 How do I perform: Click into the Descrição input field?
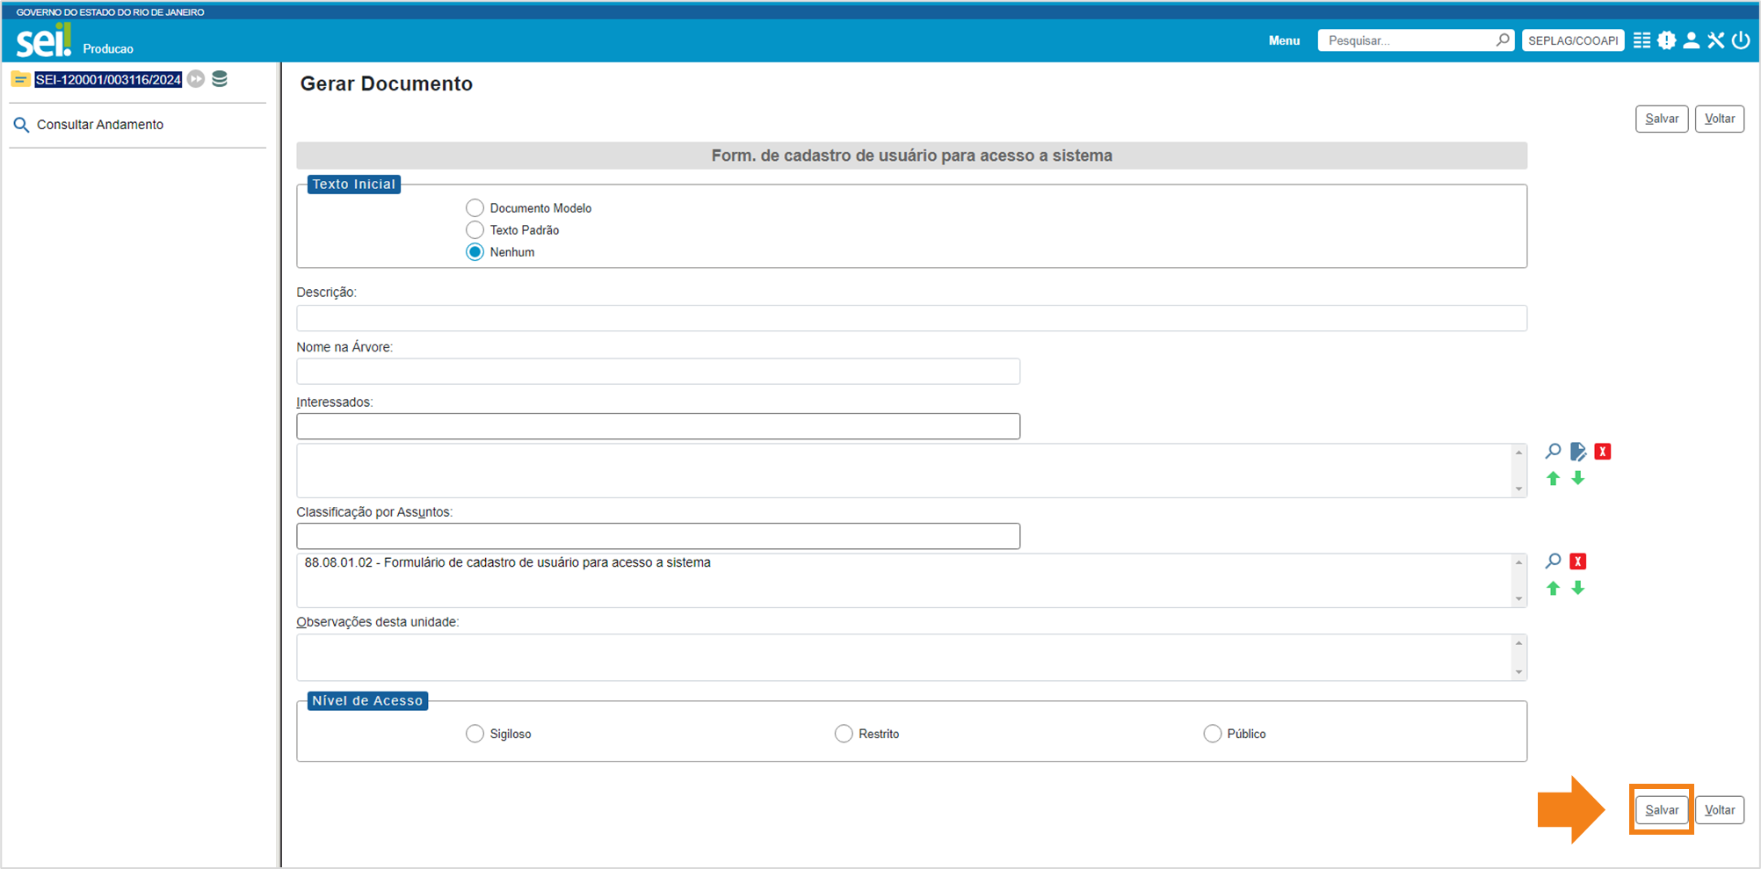911,318
